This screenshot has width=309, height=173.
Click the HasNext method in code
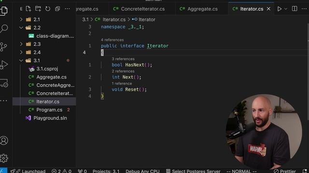point(135,65)
